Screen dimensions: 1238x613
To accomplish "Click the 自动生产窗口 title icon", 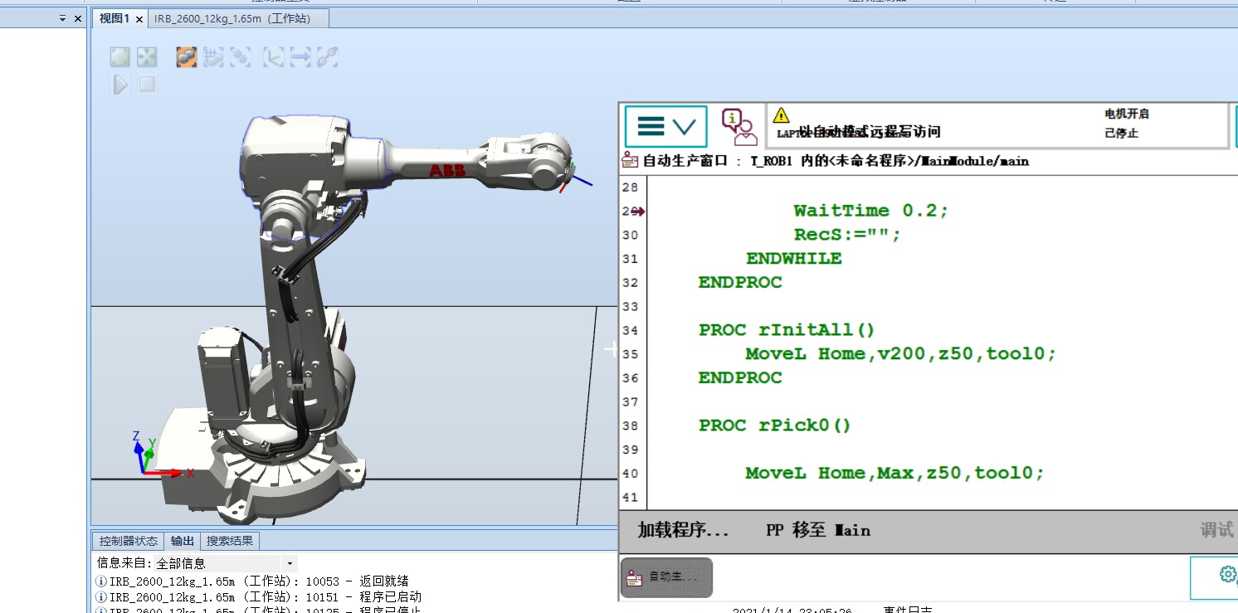I will (631, 161).
